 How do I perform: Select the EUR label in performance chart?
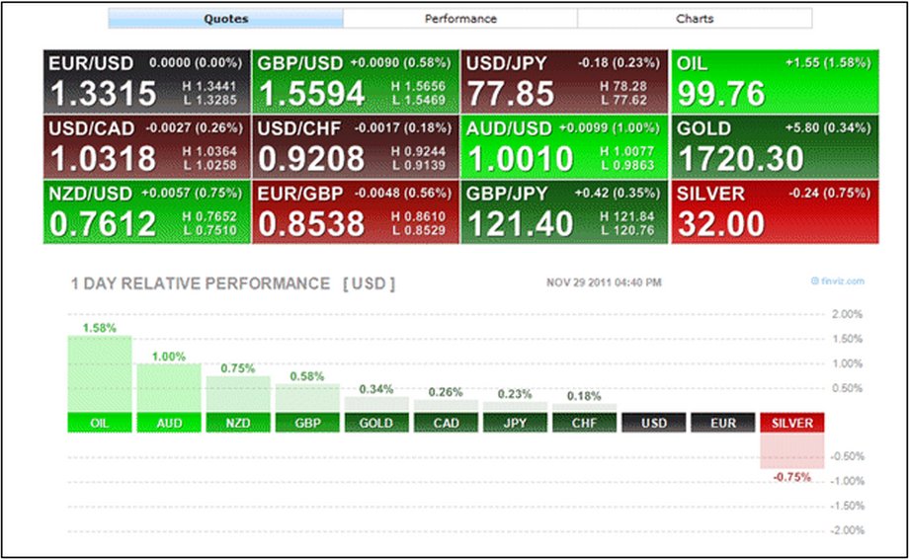coord(722,423)
